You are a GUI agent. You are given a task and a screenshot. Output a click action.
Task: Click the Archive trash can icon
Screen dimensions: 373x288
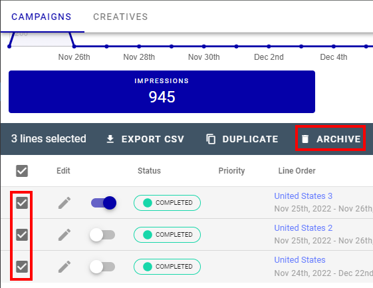click(x=305, y=139)
